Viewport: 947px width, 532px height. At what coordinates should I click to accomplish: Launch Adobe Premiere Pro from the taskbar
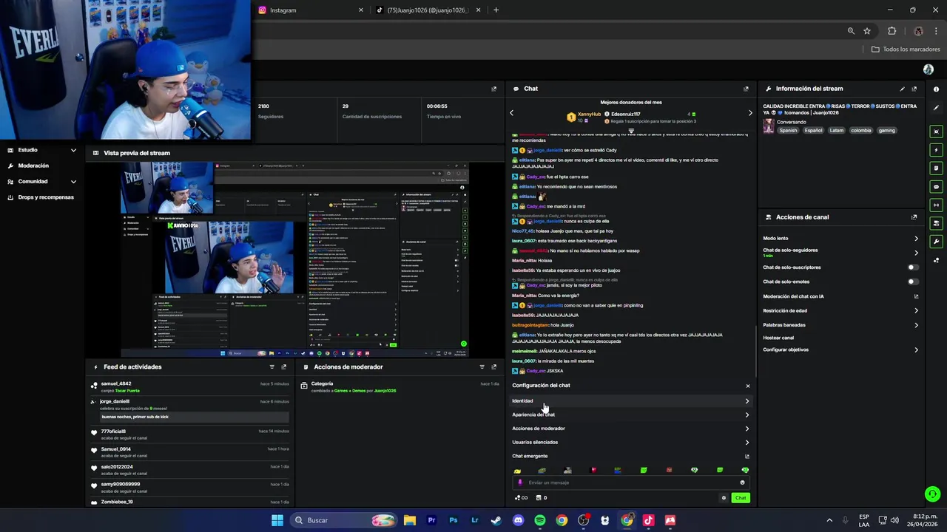tap(431, 520)
